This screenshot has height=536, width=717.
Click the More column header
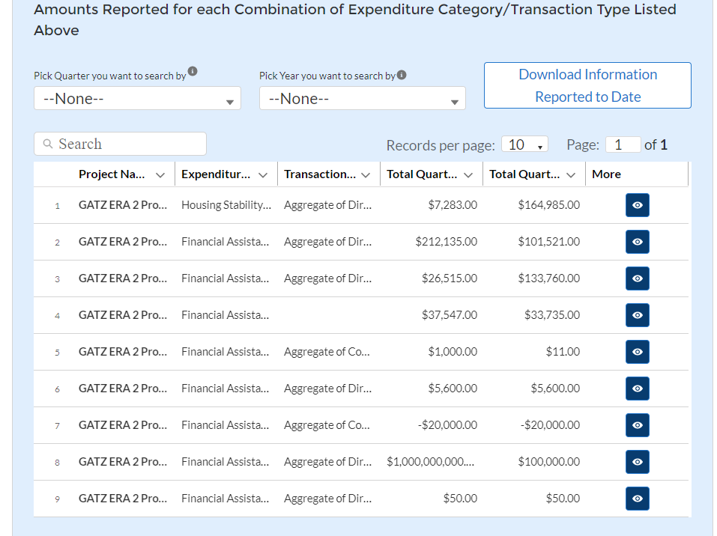coord(606,174)
